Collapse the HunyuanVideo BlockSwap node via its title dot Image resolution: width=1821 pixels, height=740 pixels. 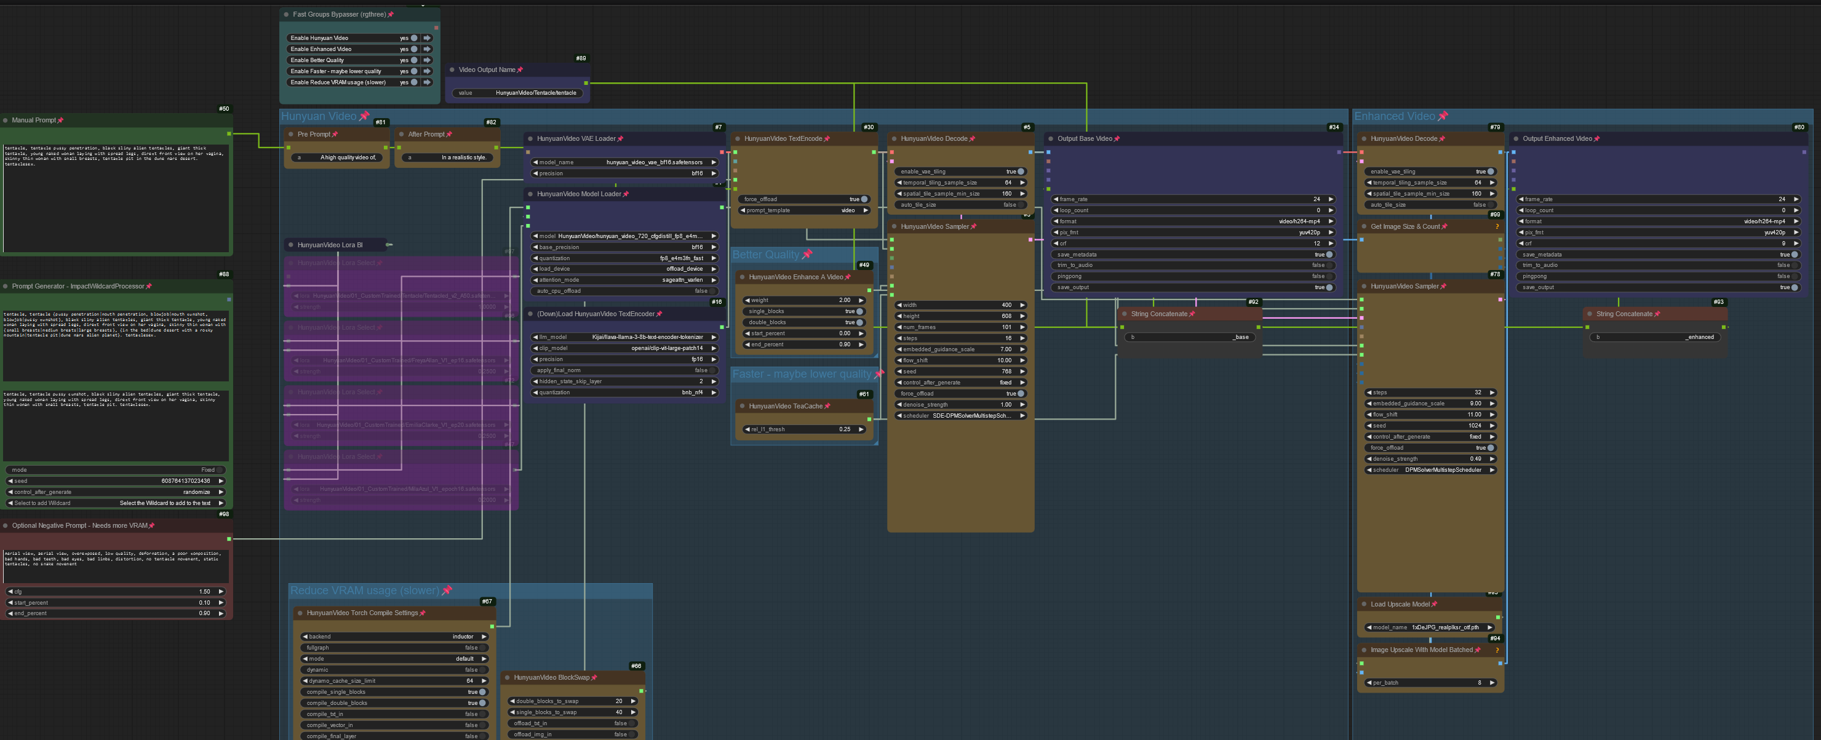point(508,678)
